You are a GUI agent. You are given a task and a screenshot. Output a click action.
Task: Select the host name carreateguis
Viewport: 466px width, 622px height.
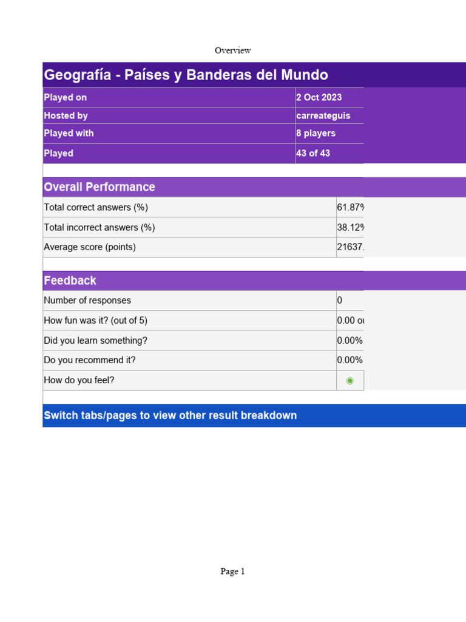pos(323,115)
